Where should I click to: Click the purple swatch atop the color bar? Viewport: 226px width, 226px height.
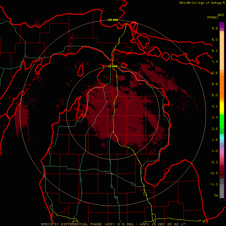222,25
